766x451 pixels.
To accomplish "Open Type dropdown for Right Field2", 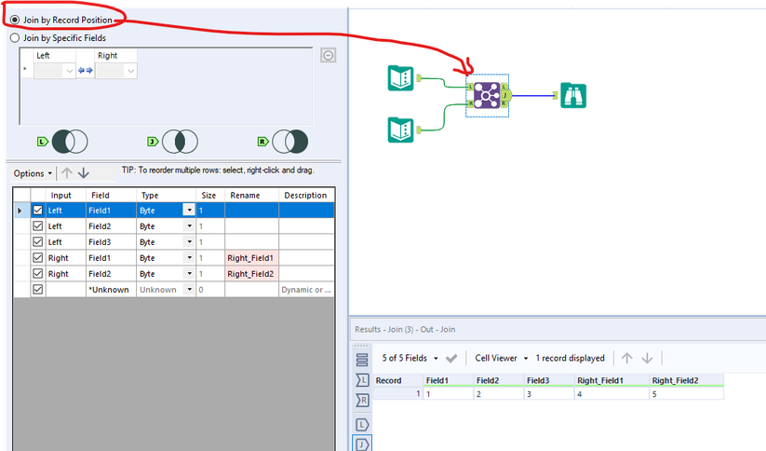I will point(189,273).
